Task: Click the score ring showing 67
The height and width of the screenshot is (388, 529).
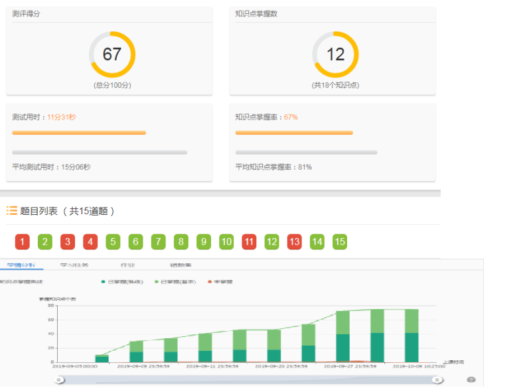Action: (x=112, y=54)
